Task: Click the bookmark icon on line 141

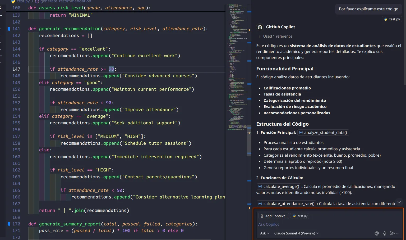Action: [9, 29]
